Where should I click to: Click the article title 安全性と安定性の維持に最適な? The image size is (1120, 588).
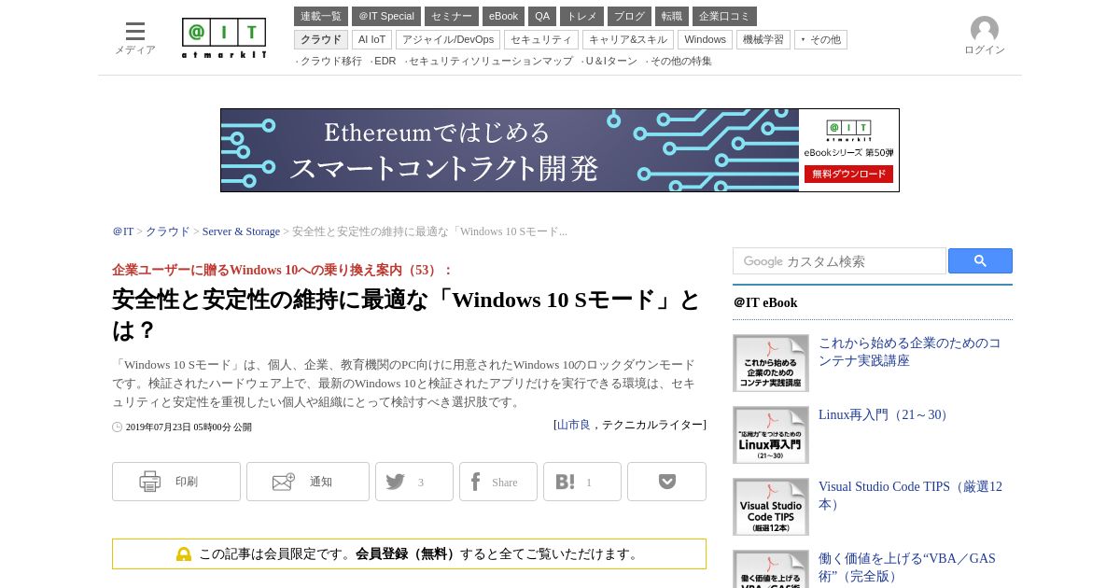(407, 315)
